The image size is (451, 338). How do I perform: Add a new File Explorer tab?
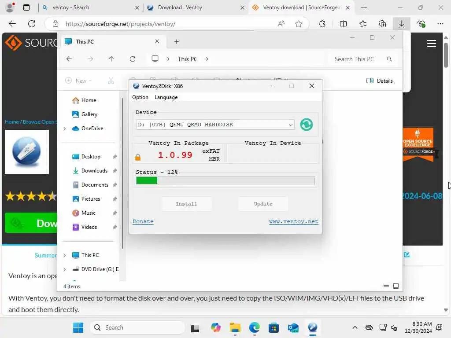(x=176, y=42)
